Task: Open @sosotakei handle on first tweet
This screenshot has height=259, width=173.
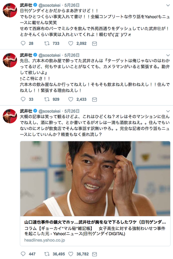Action: point(49,5)
